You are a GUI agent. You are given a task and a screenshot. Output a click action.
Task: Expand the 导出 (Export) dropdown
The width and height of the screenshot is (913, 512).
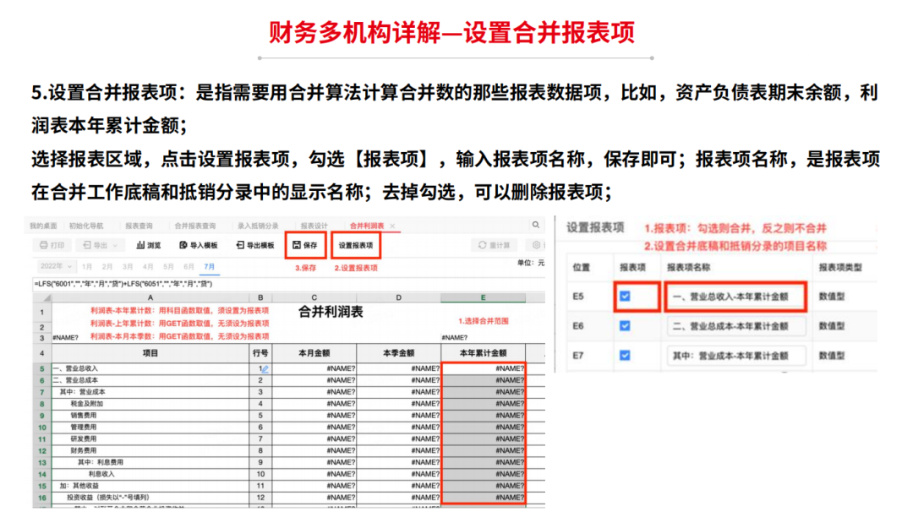(x=100, y=245)
